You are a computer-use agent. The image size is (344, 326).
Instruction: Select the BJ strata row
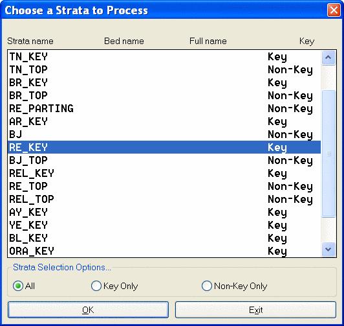pos(164,134)
